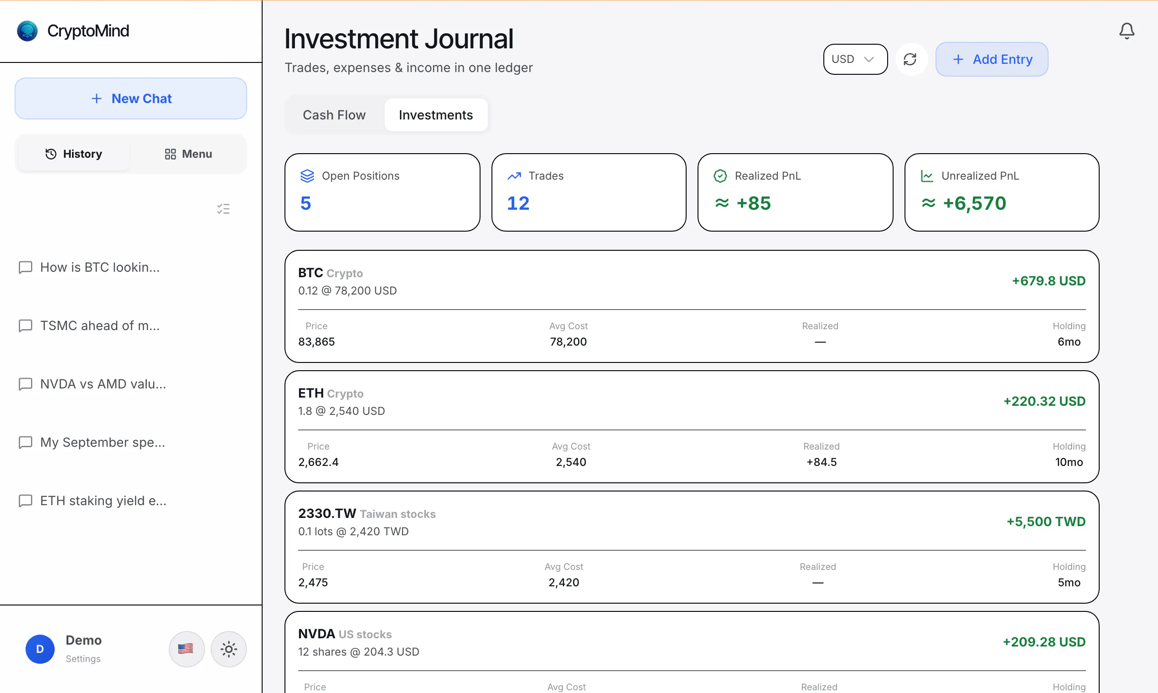
Task: Toggle light theme sun icon
Action: [229, 649]
